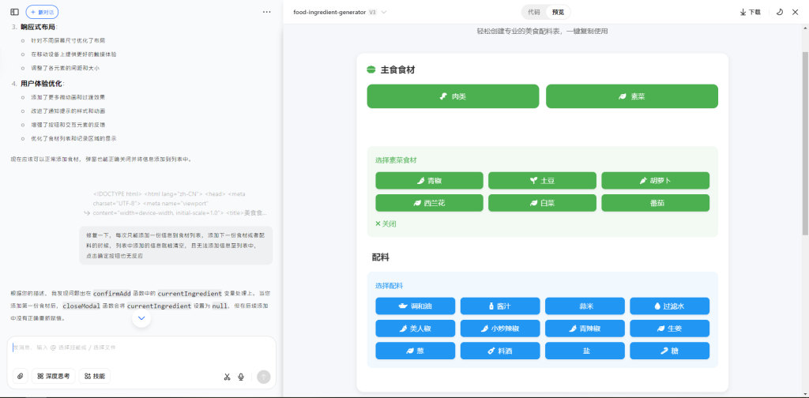
Task: Click the scissors screenshot icon
Action: tap(227, 377)
